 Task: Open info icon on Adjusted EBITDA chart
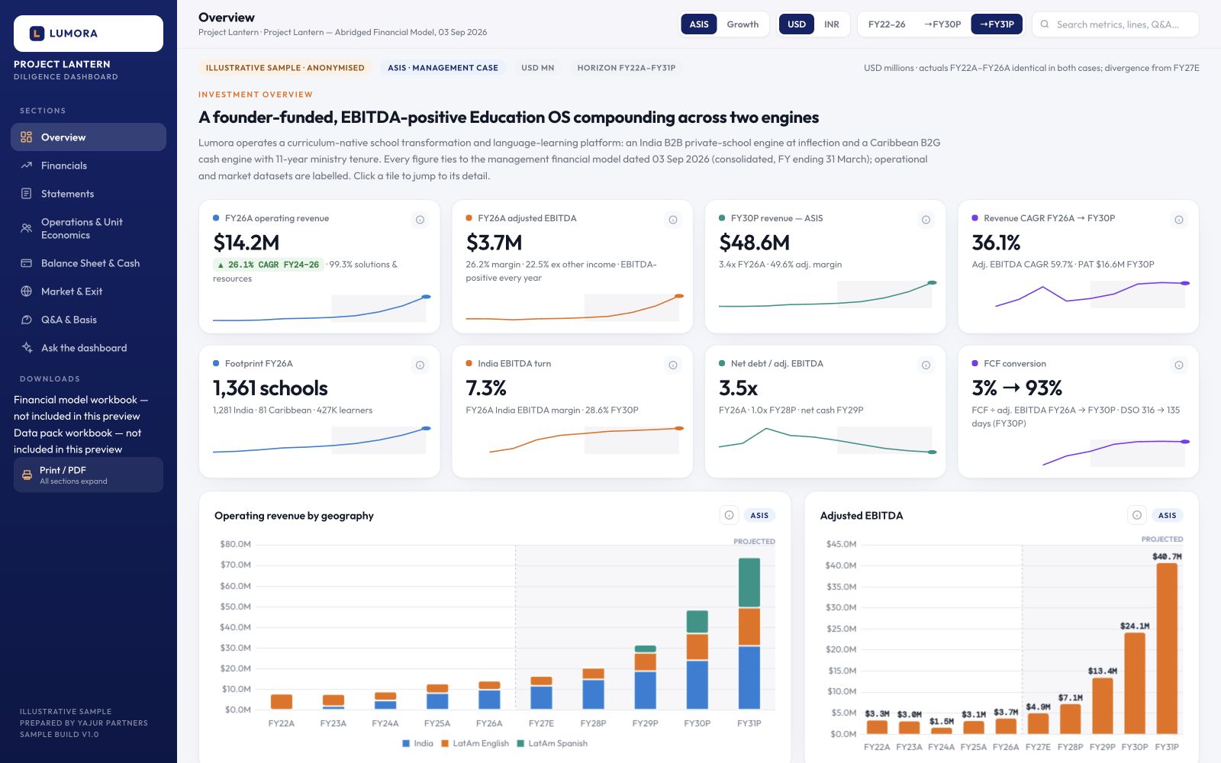point(1137,515)
